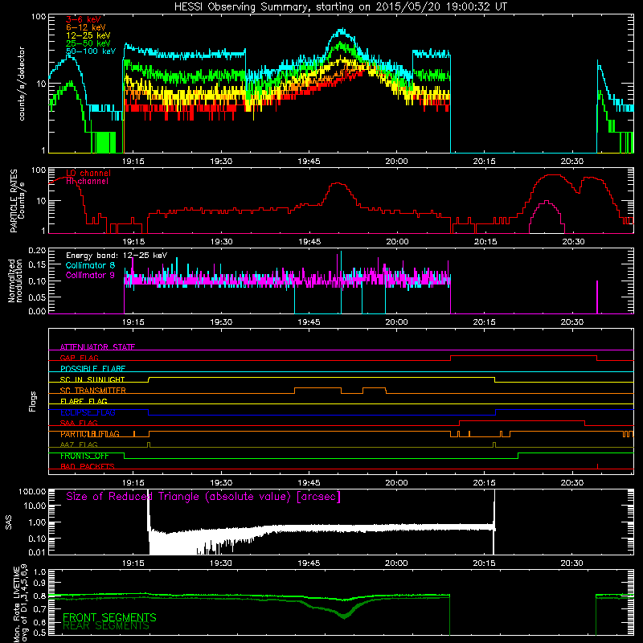
Task: Click the SAA FLAG label
Action: tap(79, 423)
